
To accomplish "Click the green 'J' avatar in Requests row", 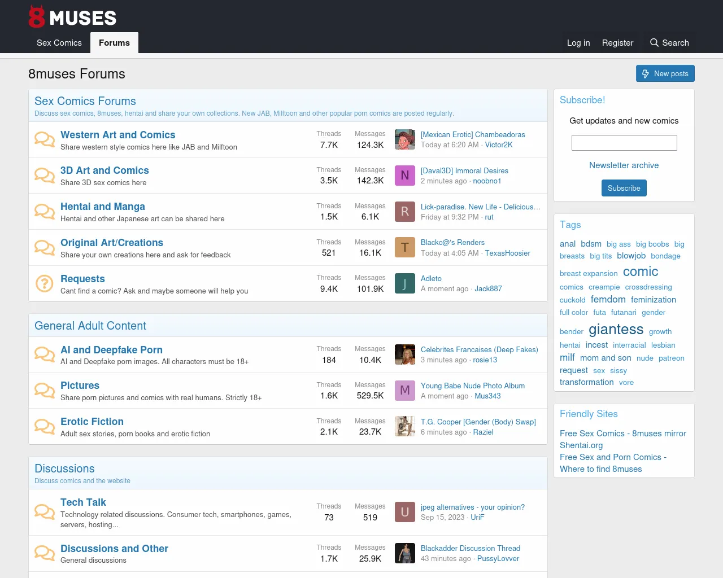I will 404,283.
